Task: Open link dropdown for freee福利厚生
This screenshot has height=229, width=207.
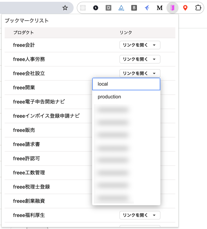Action: [x=140, y=215]
